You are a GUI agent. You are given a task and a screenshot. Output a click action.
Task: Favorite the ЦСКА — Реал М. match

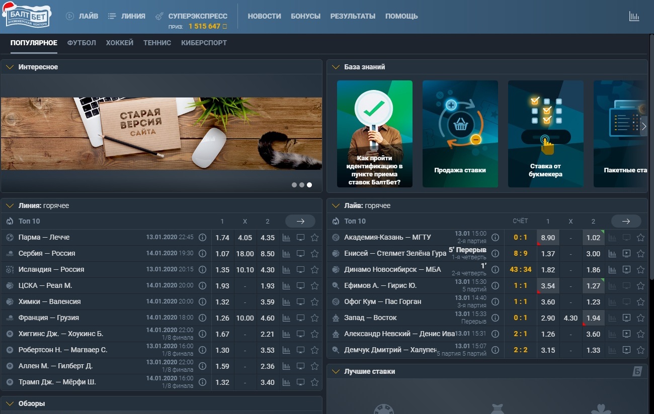315,285
